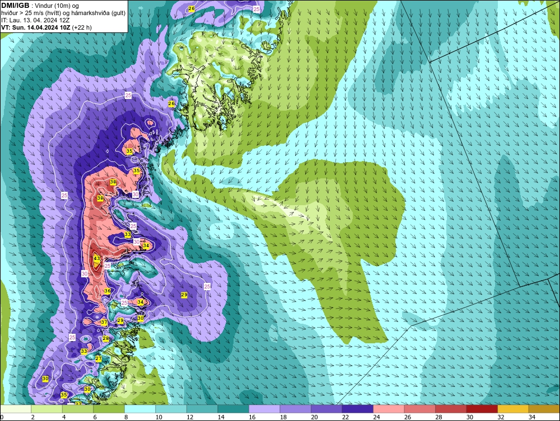560x421 pixels.
Task: Select the red 28–30 legend swatch
Action: pos(451,409)
